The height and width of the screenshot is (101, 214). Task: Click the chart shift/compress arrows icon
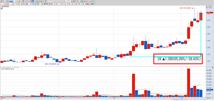point(78,1)
